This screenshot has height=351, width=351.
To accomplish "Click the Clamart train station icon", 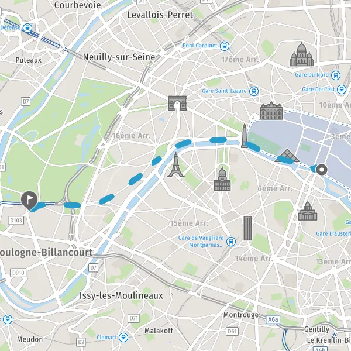I will point(123,338).
